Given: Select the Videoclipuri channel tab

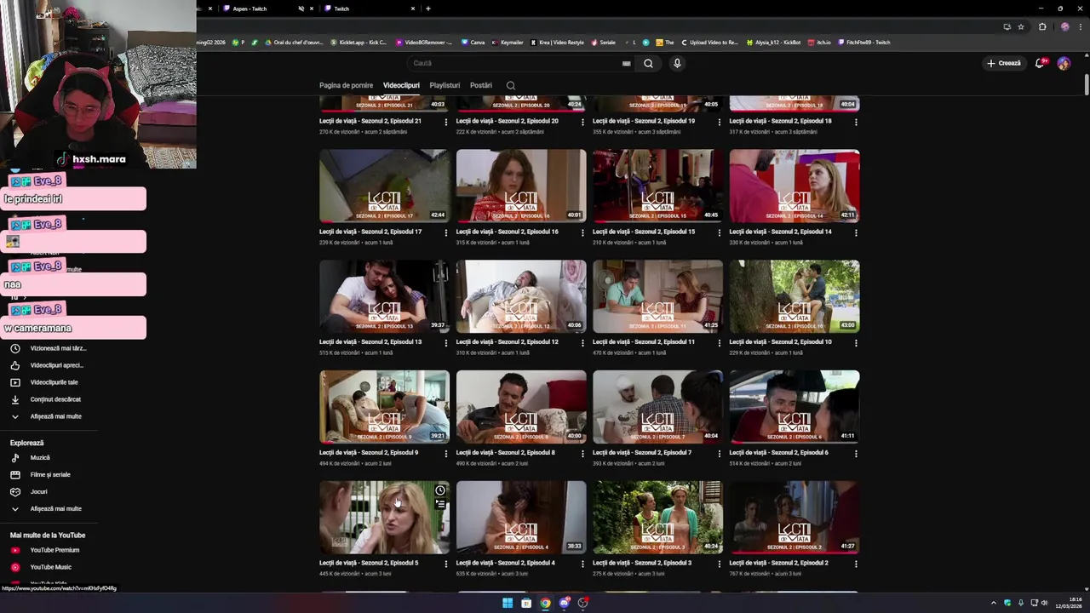Looking at the screenshot, I should pyautogui.click(x=401, y=85).
